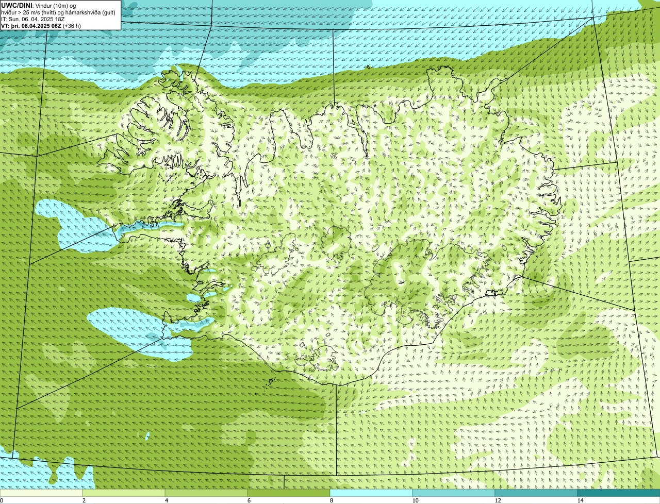Screen dimensions: 660x504
Task: Click the pale yellow 0–2 legend swatch
Action: (41, 493)
